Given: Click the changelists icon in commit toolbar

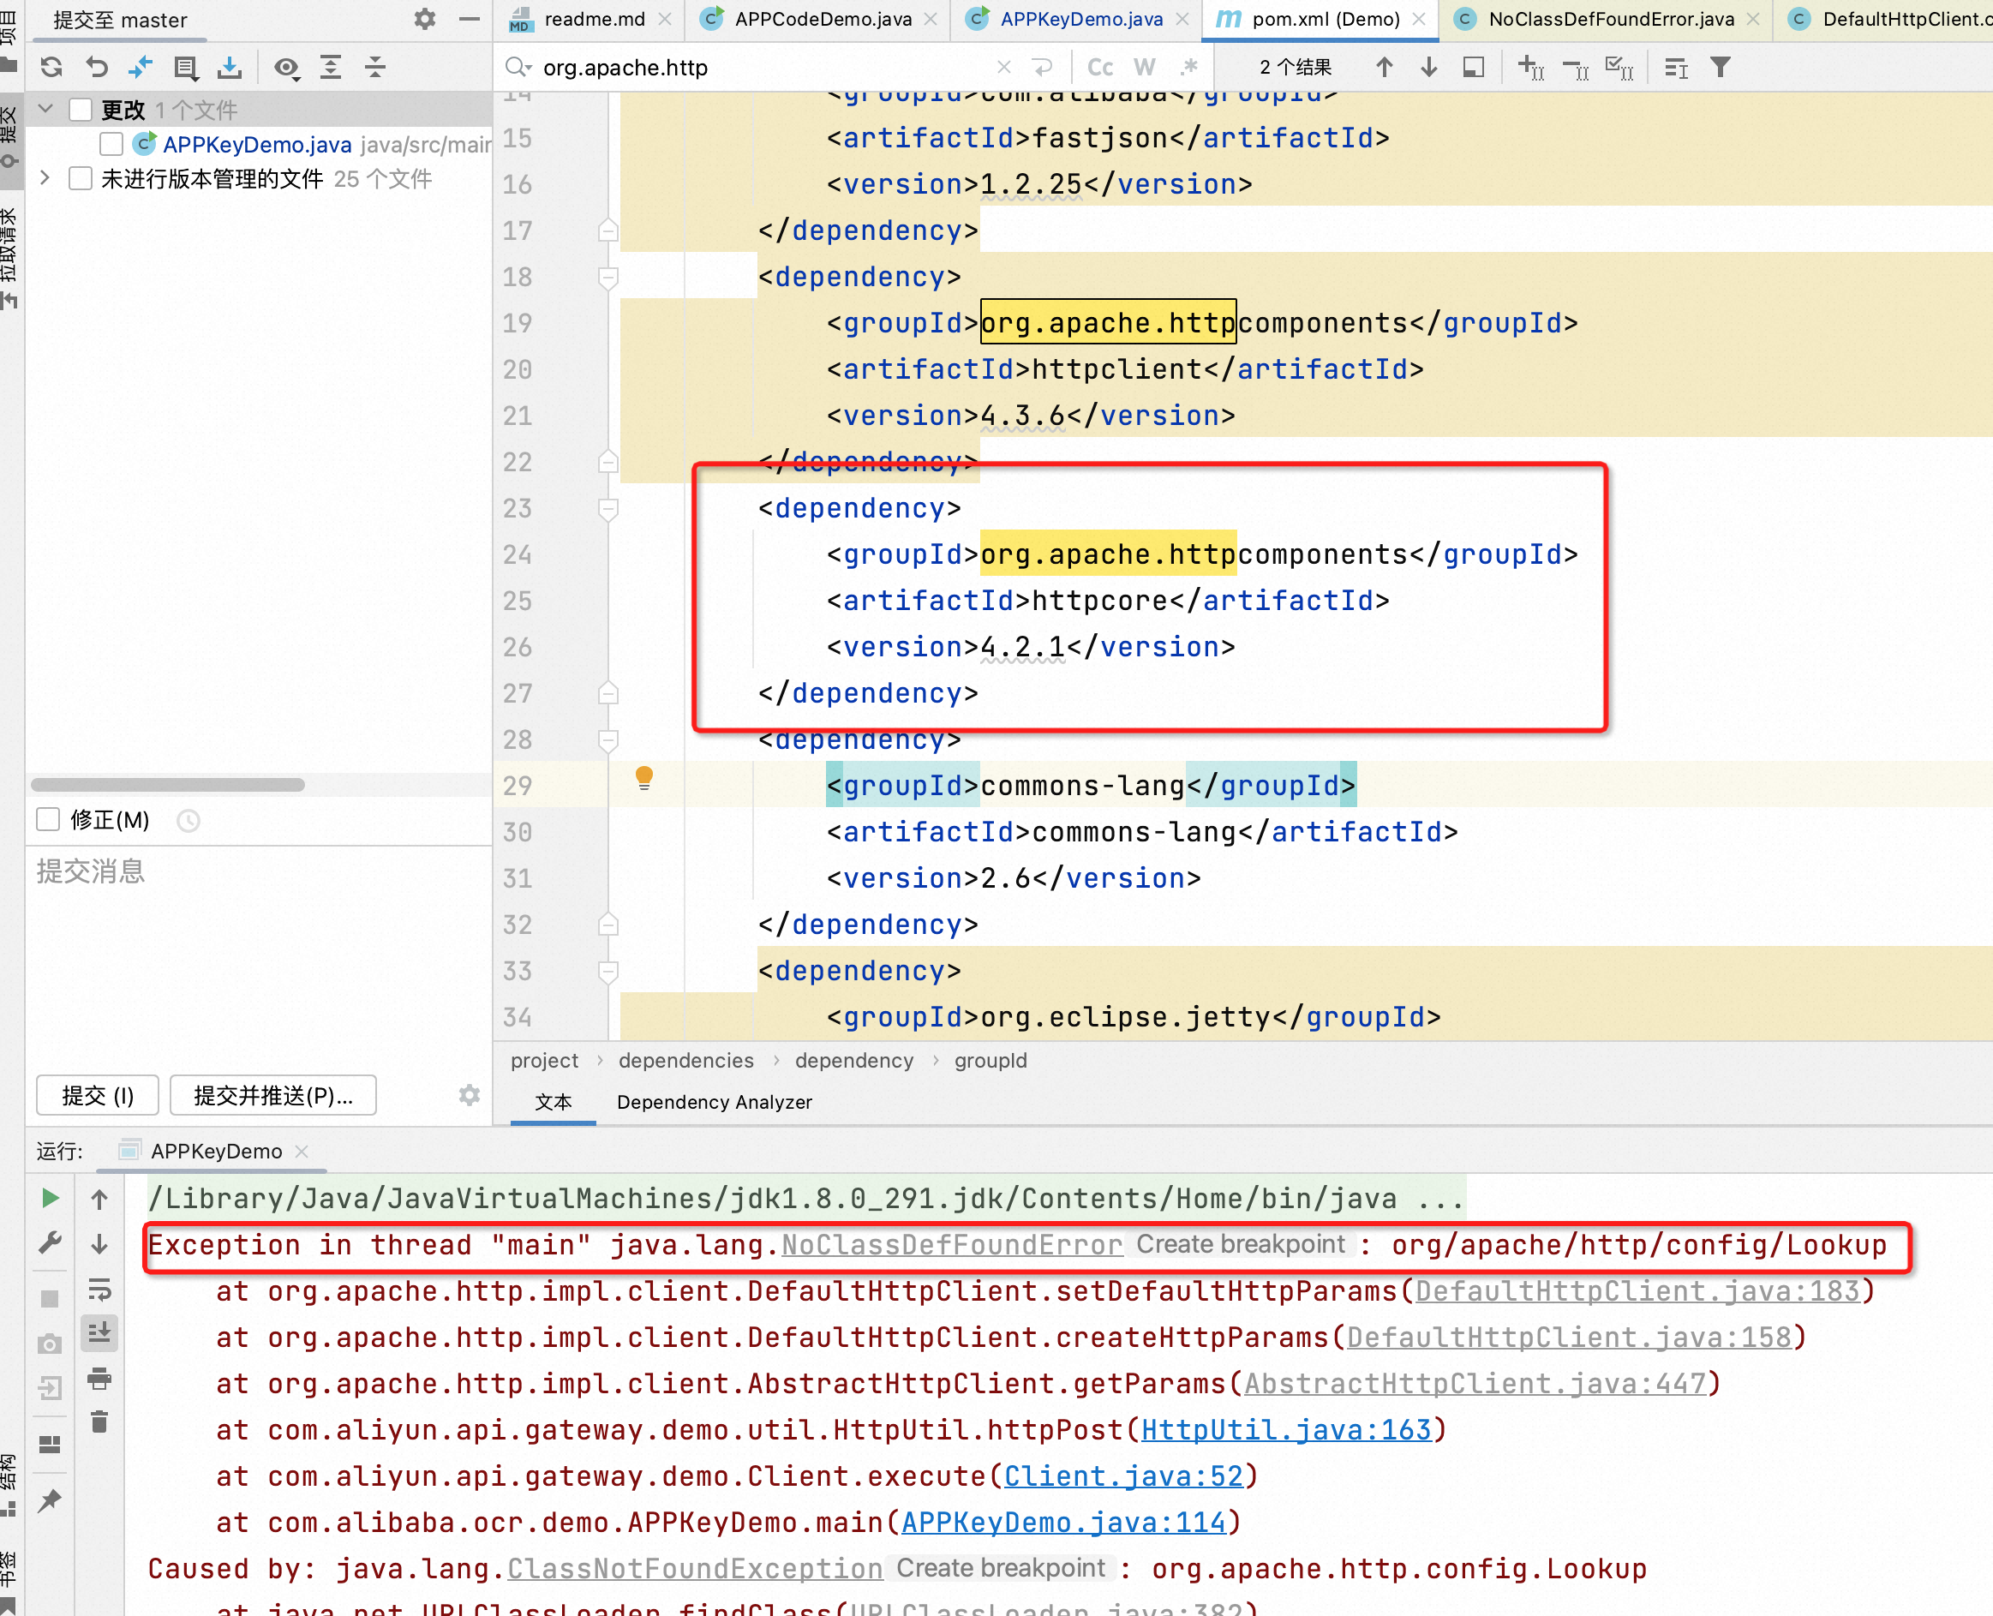Looking at the screenshot, I should point(185,67).
